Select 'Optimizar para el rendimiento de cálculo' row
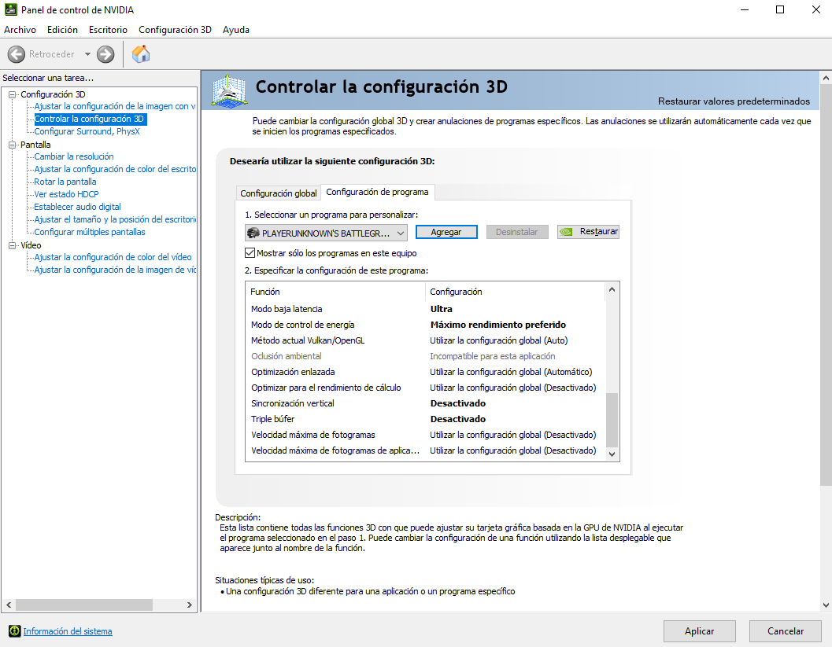The width and height of the screenshot is (832, 647). pyautogui.click(x=424, y=388)
